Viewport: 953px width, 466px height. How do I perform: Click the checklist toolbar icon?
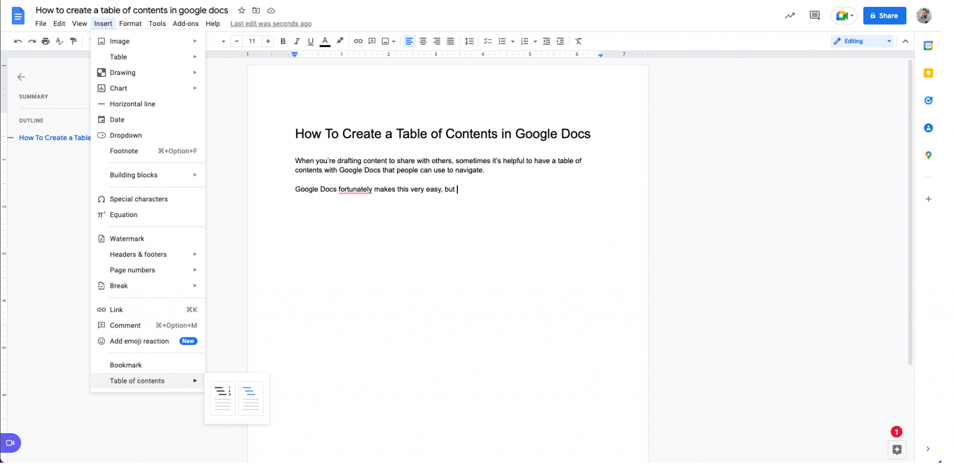click(x=488, y=42)
